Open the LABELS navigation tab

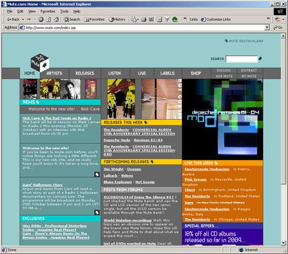[167, 73]
